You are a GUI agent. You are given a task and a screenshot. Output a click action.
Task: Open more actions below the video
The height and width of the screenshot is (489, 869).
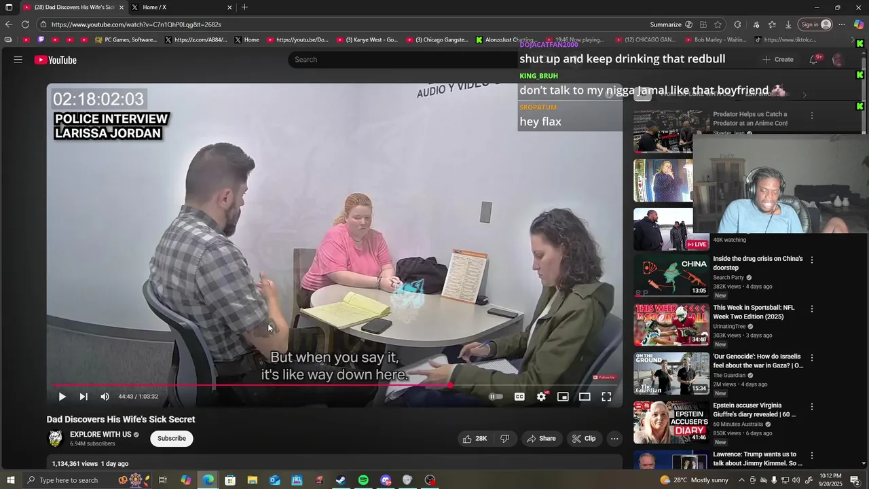click(614, 439)
